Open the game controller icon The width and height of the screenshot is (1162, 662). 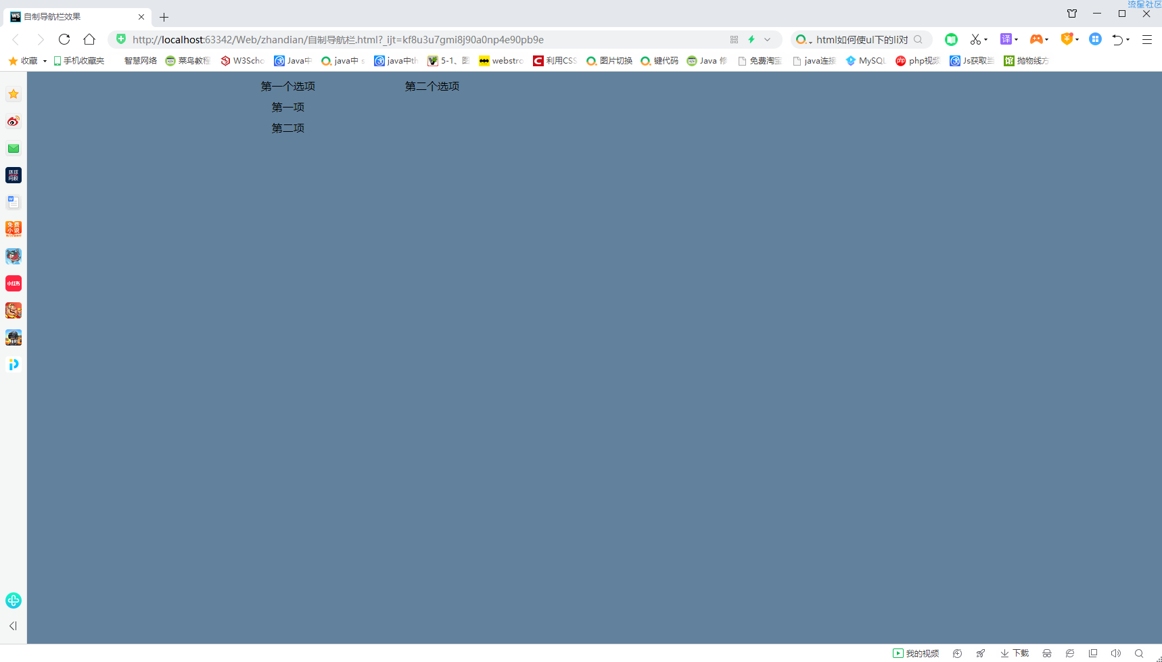(x=1036, y=39)
